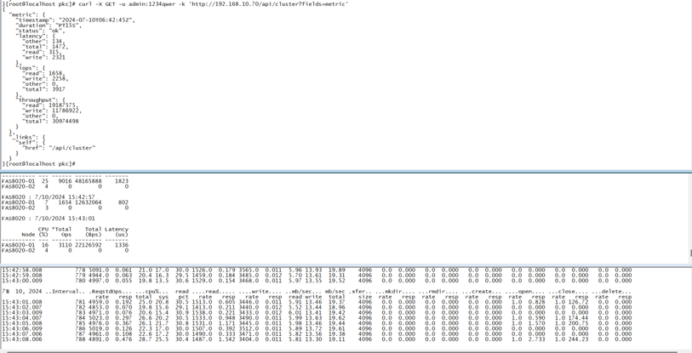Click the "FAS8020 : 7/10/2024 15:43:01" header

pos(49,218)
